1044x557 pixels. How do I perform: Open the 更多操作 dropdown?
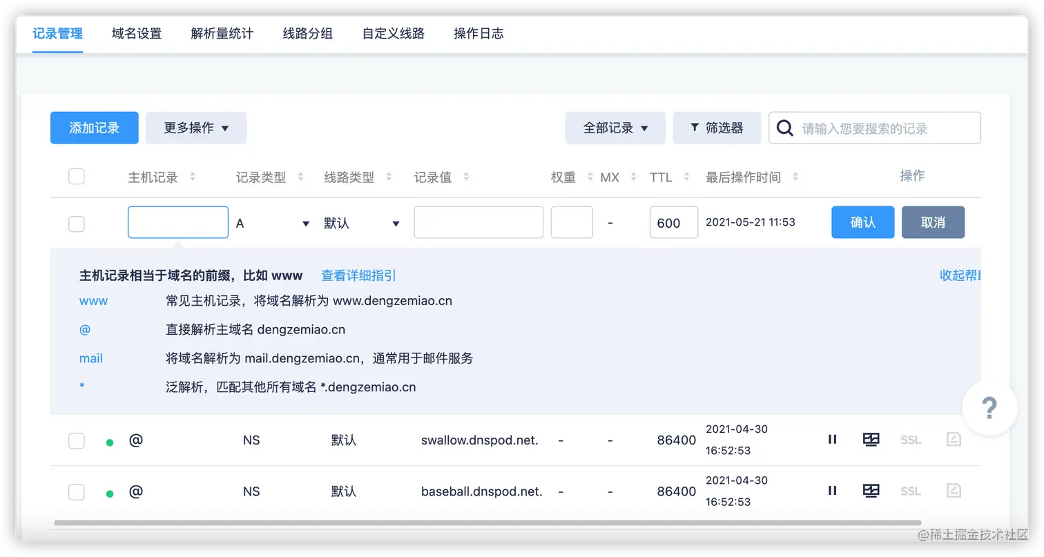[x=196, y=128]
